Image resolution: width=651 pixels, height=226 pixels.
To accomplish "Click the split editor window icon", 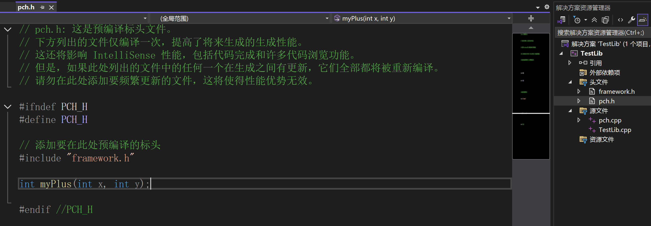I will click(x=531, y=18).
